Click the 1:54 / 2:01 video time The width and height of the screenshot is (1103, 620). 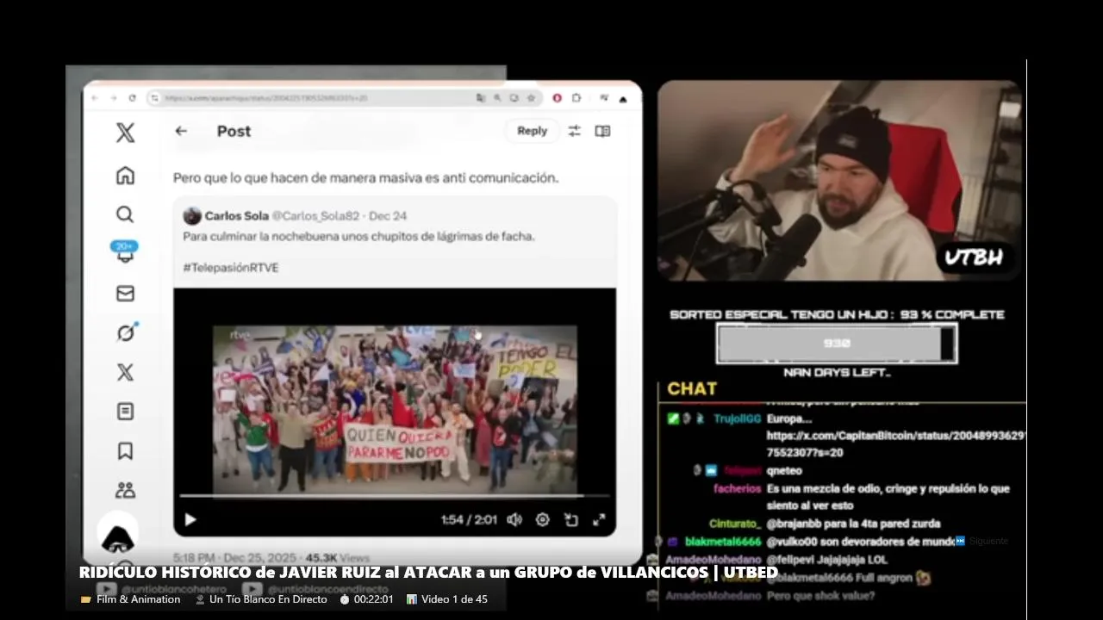469,519
